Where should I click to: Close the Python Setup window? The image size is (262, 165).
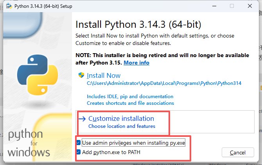click(x=250, y=6)
